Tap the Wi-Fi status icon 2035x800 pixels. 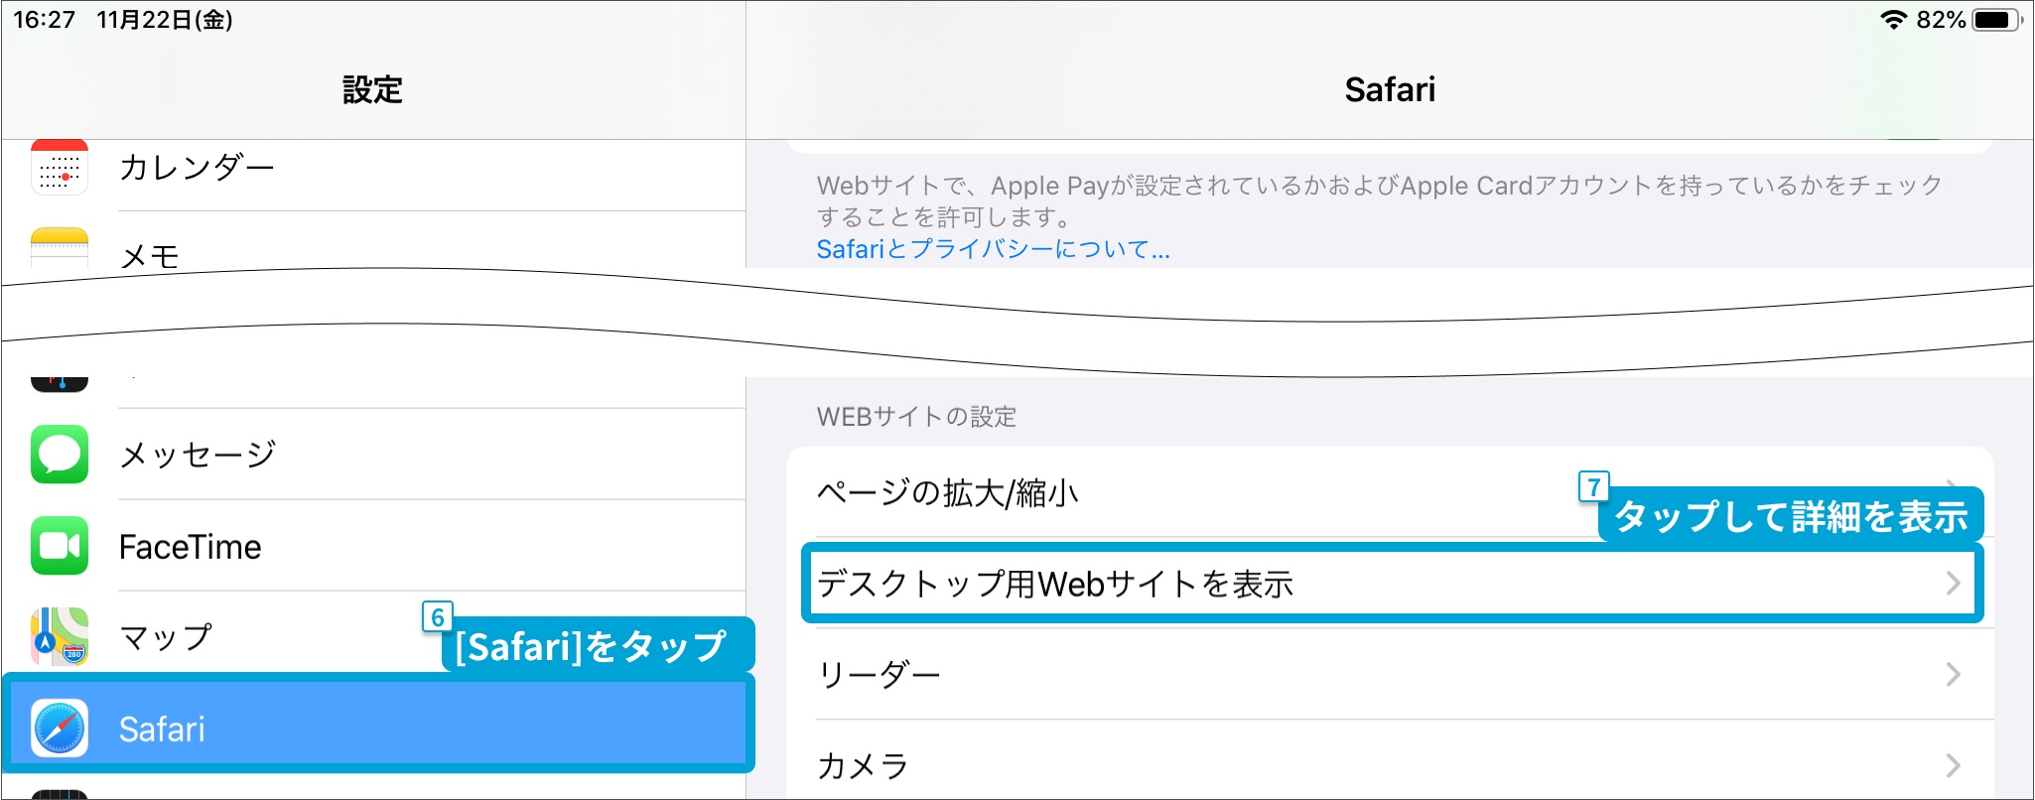pos(1894,20)
